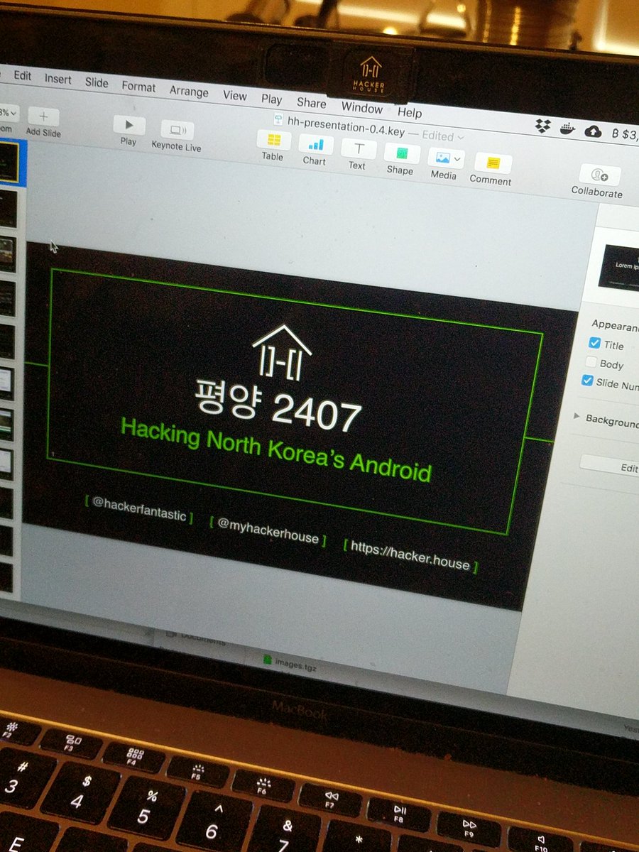Add a Comment from the toolbar
639x852 pixels.
493,163
